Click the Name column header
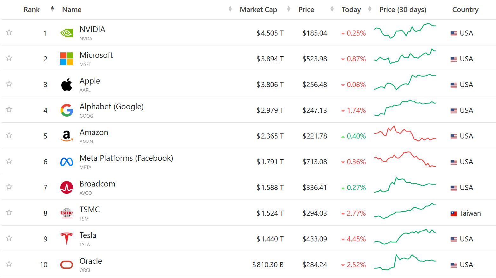The image size is (496, 278). click(72, 10)
